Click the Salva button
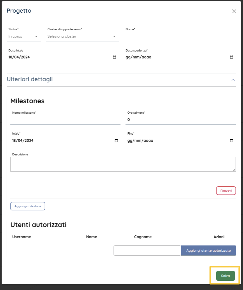The height and width of the screenshot is (290, 243). (x=225, y=276)
